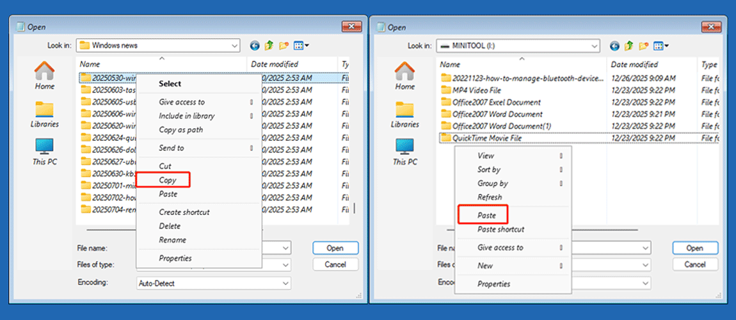The height and width of the screenshot is (320, 736).
Task: Click Open button in right dialog
Action: coord(695,248)
